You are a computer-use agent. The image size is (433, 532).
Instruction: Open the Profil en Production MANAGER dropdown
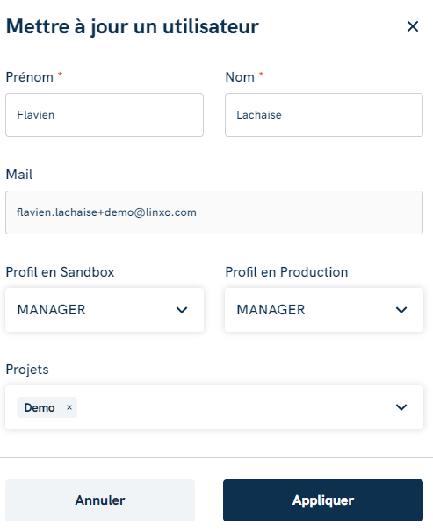point(324,310)
